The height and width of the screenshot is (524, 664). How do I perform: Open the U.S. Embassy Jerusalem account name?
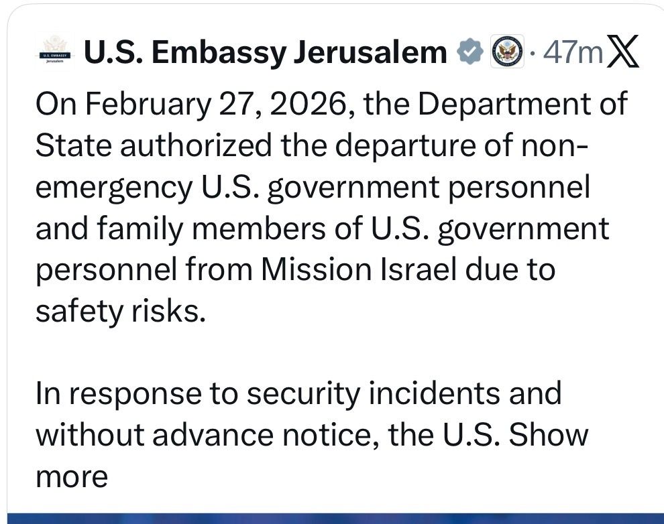point(264,53)
